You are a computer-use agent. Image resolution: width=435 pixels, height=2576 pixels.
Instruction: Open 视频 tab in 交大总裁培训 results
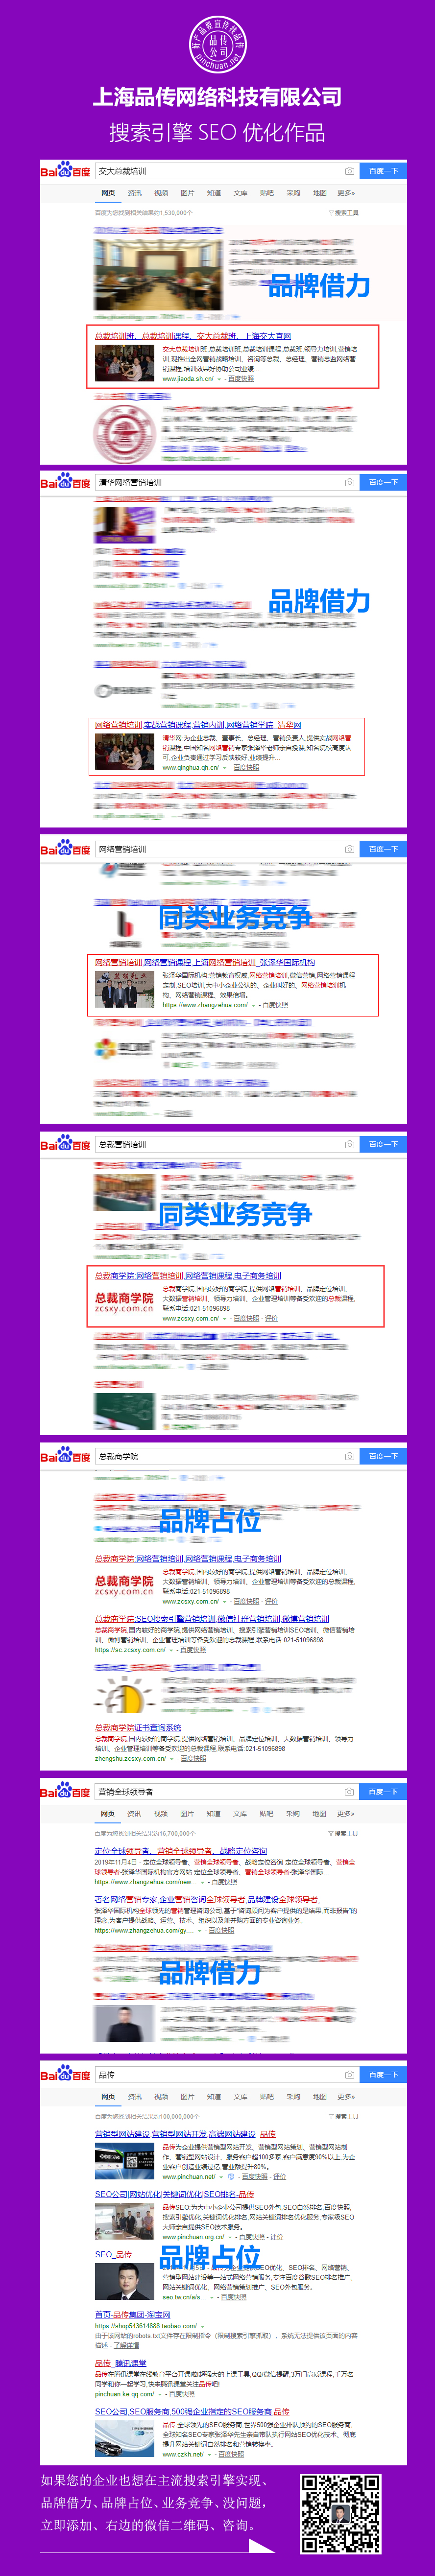point(161,193)
